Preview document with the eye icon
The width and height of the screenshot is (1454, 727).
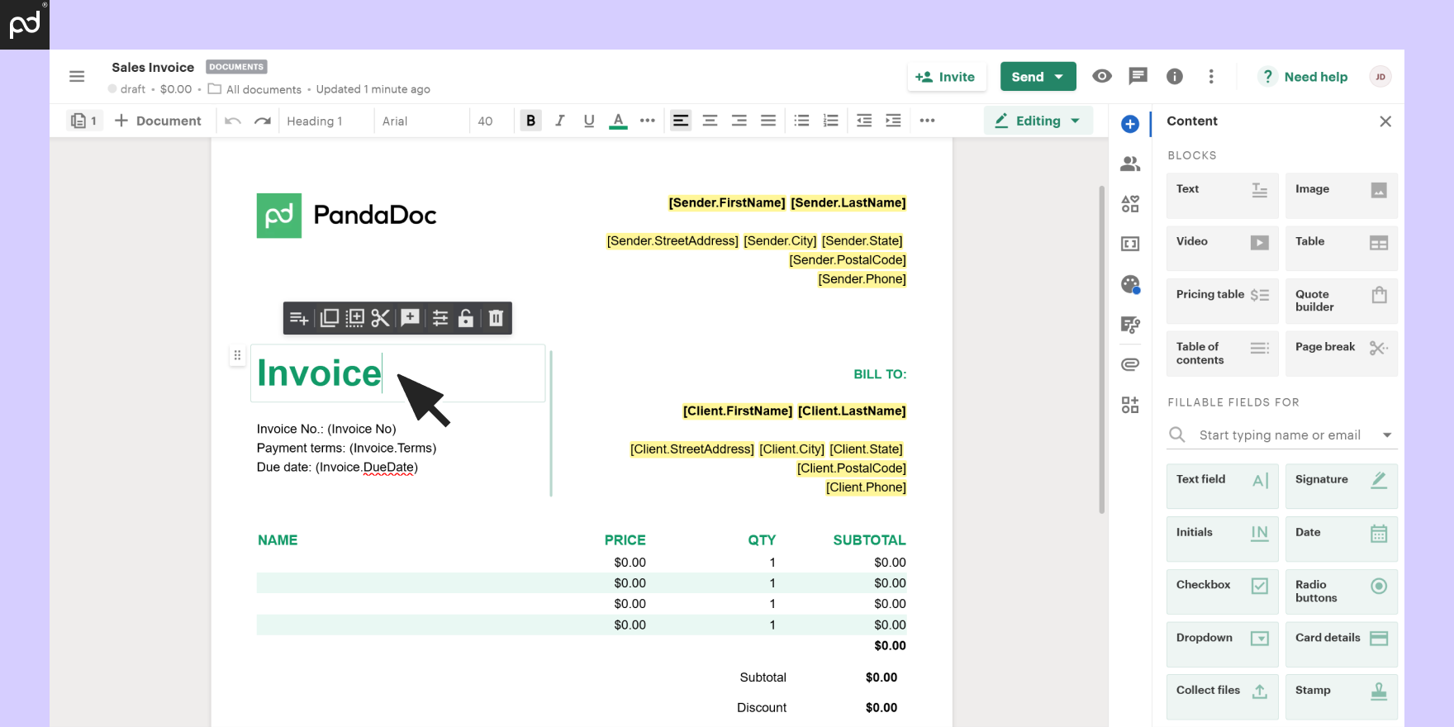pyautogui.click(x=1102, y=76)
